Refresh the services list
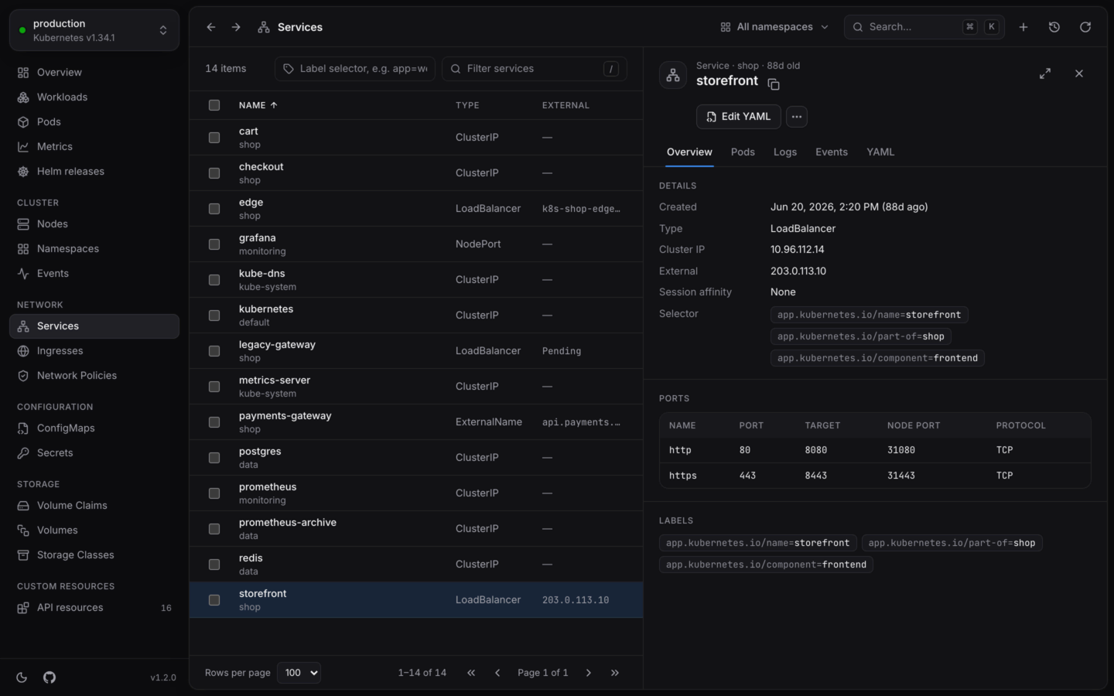This screenshot has height=696, width=1114. pyautogui.click(x=1085, y=27)
